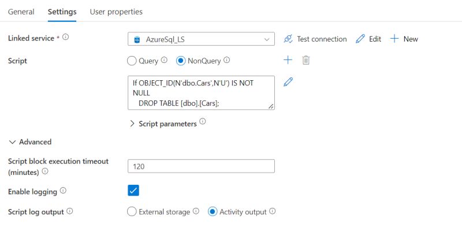Click the Edit pencil icon for linked service
This screenshot has height=235, width=462.
tap(360, 39)
